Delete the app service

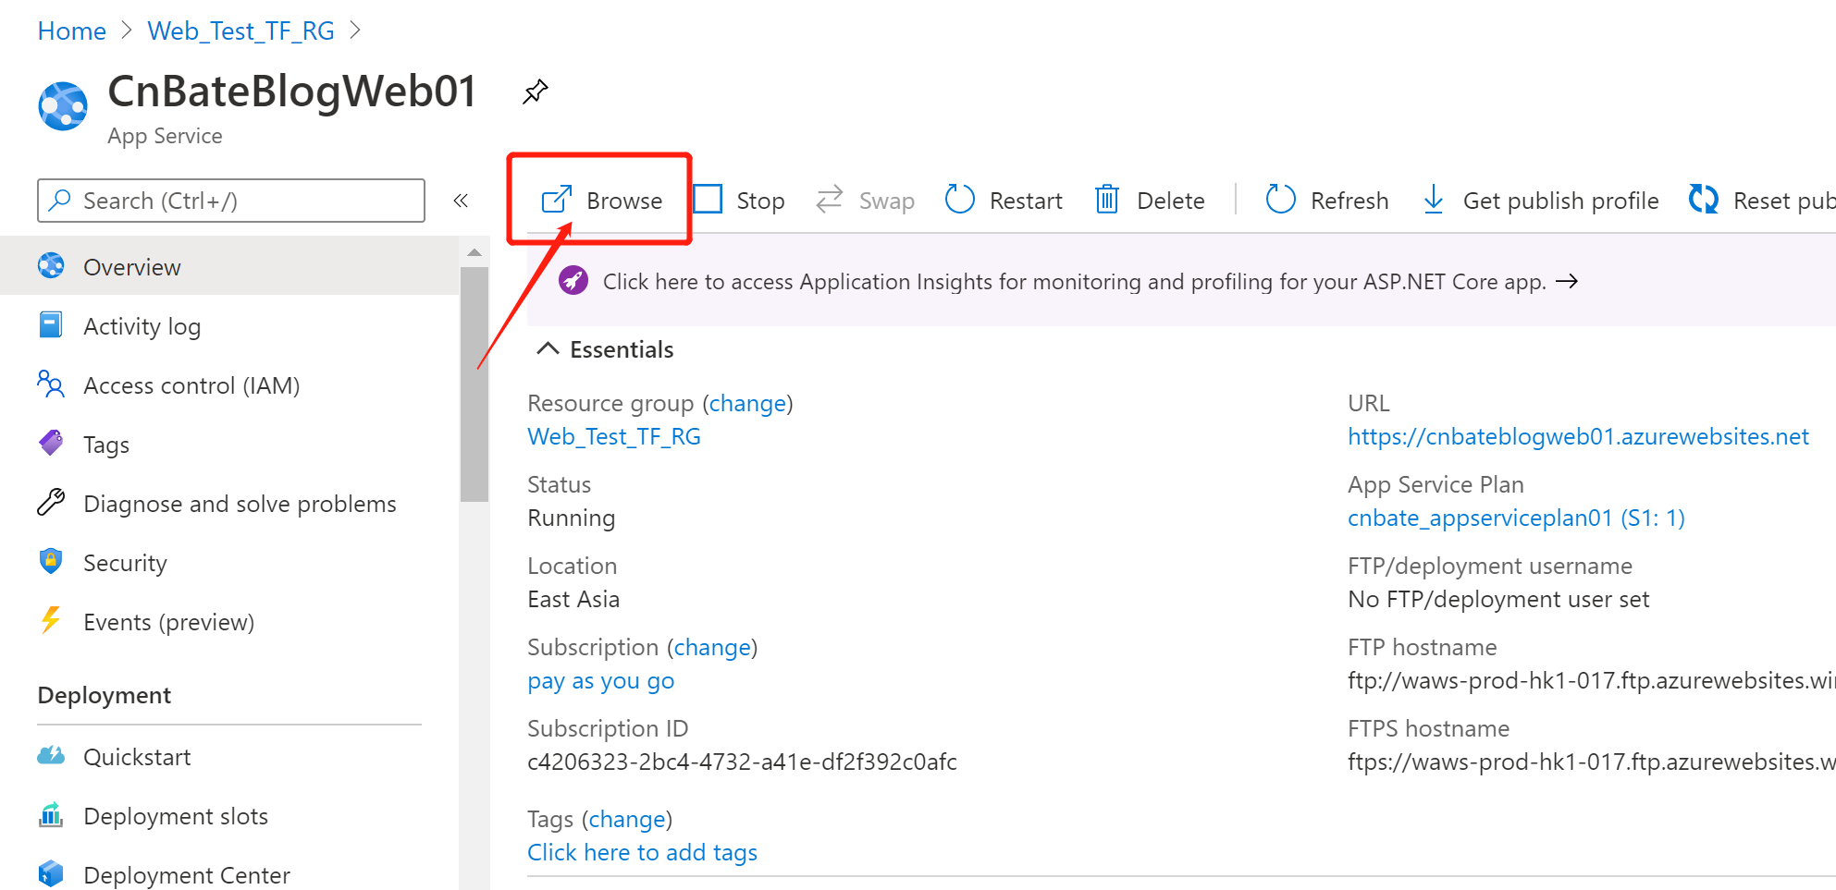[x=1171, y=201]
